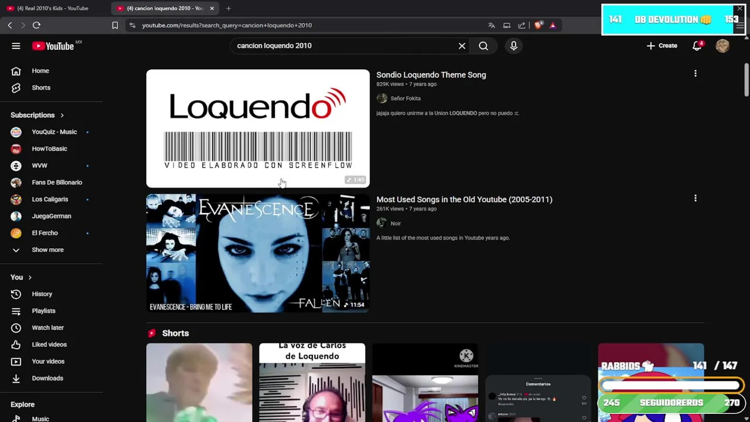Click the translate page icon
Screen dimensions: 750x422
pyautogui.click(x=492, y=25)
